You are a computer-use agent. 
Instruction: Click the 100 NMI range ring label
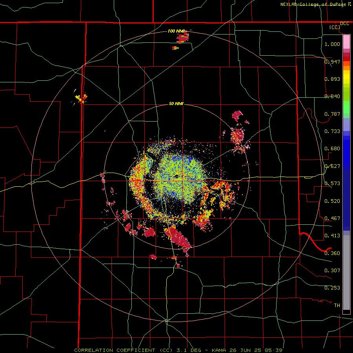pyautogui.click(x=176, y=31)
